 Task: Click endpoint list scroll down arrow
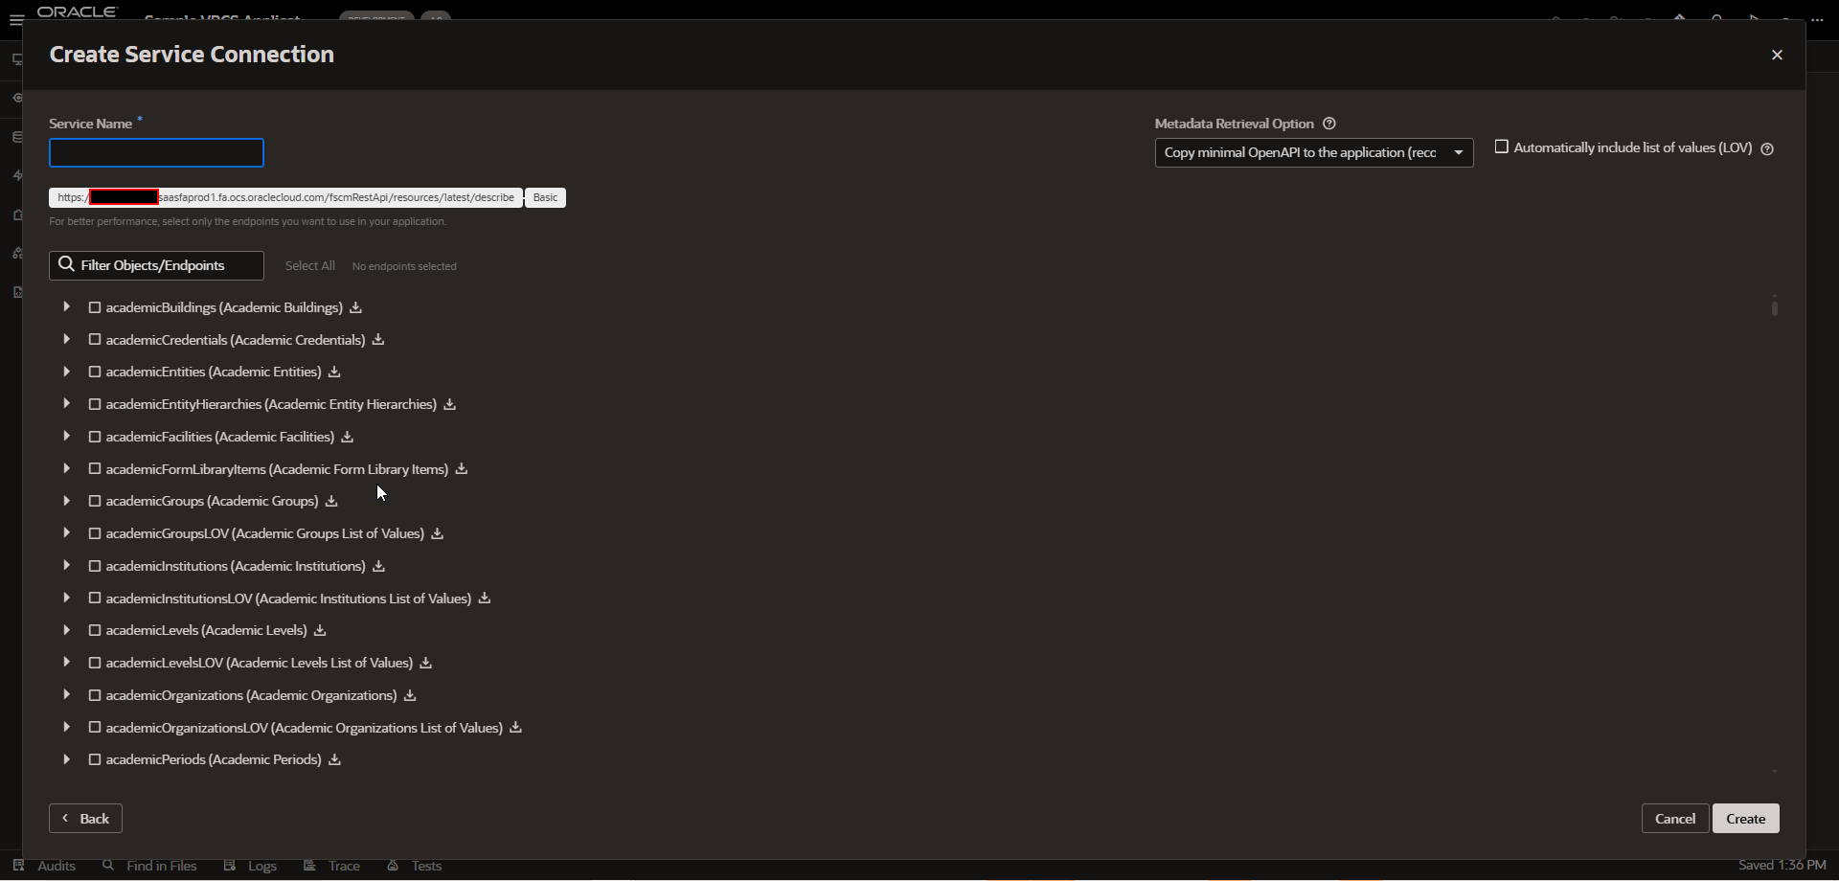[x=1775, y=772]
